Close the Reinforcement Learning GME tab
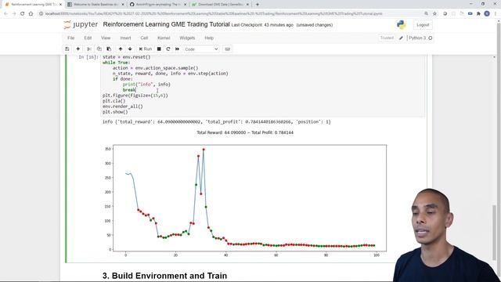Viewport: 501px width, 282px height. [60, 5]
